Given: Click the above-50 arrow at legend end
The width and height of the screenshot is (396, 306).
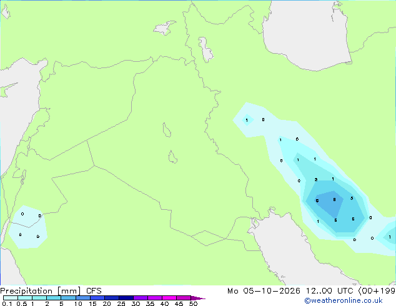Looking at the screenshot, I should [x=198, y=298].
